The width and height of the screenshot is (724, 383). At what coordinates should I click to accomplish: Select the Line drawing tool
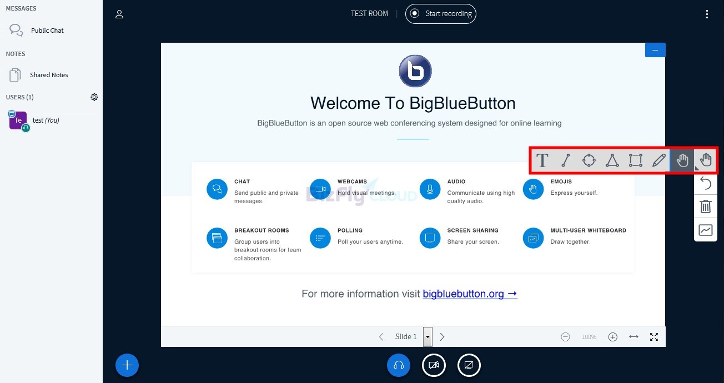(566, 160)
